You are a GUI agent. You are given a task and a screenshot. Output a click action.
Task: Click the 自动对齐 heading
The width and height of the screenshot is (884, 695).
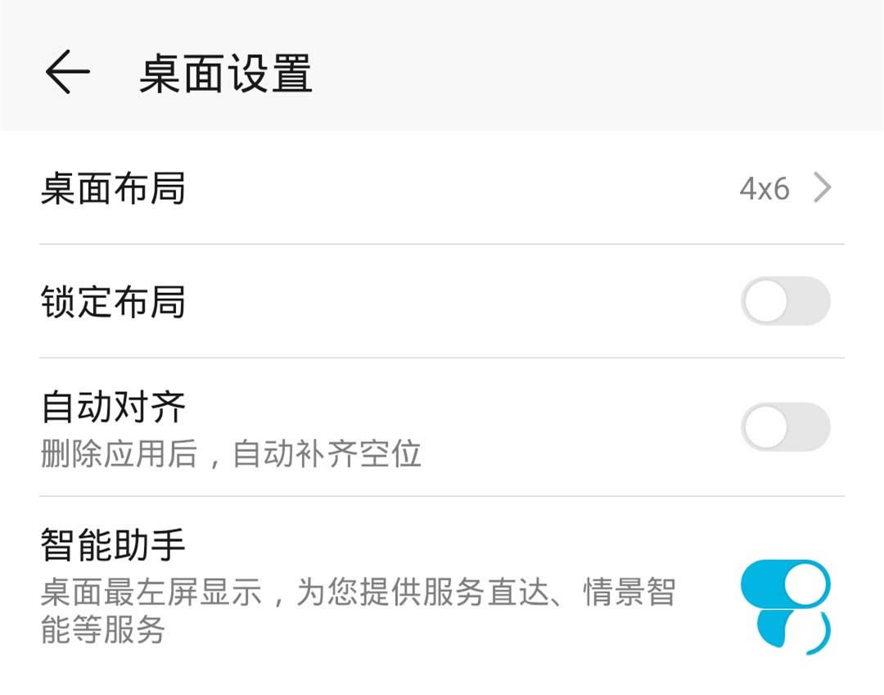(x=113, y=407)
